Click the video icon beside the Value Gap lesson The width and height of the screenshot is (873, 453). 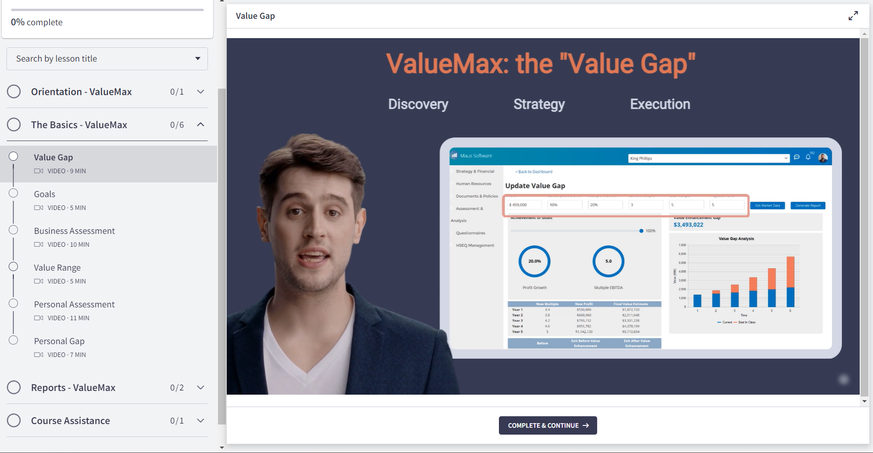[39, 171]
